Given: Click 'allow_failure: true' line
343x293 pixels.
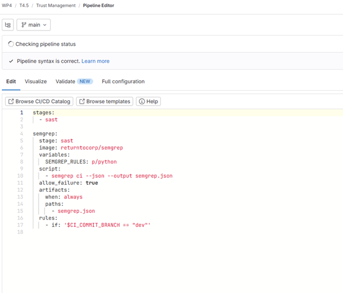Looking at the screenshot, I should 68,183.
